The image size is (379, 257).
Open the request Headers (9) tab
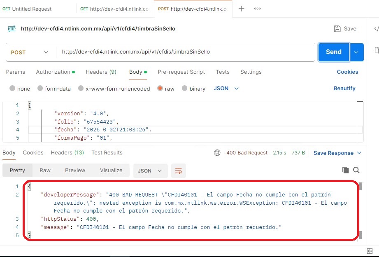tap(101, 72)
